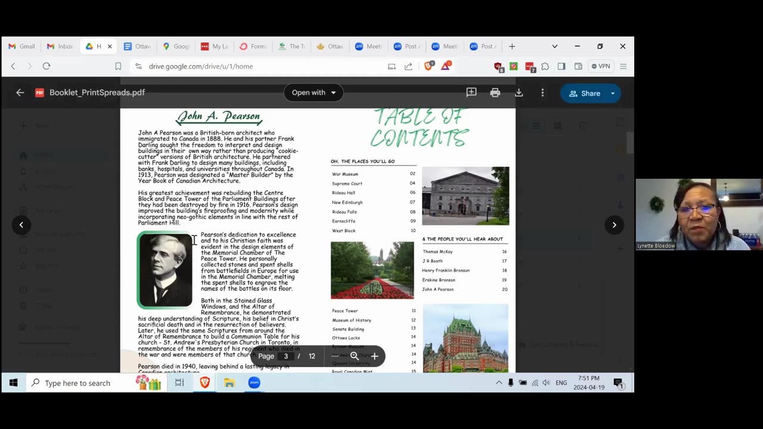Switch to the Forms tab
Screen dimensions: 763x429
click(253, 46)
